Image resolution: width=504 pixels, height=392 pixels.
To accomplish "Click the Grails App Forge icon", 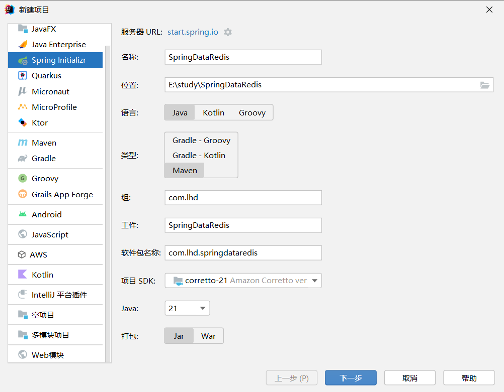I will [x=23, y=194].
